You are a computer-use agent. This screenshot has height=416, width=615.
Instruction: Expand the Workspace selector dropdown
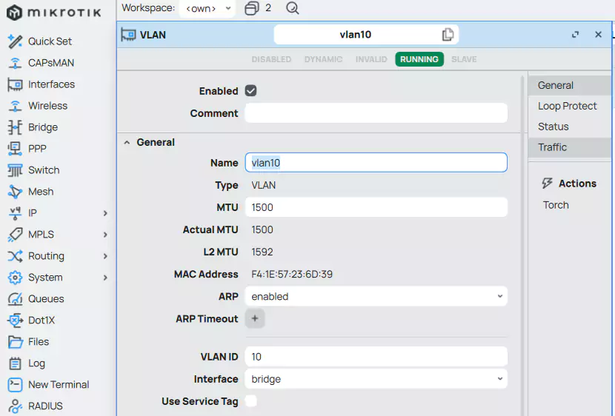click(208, 8)
